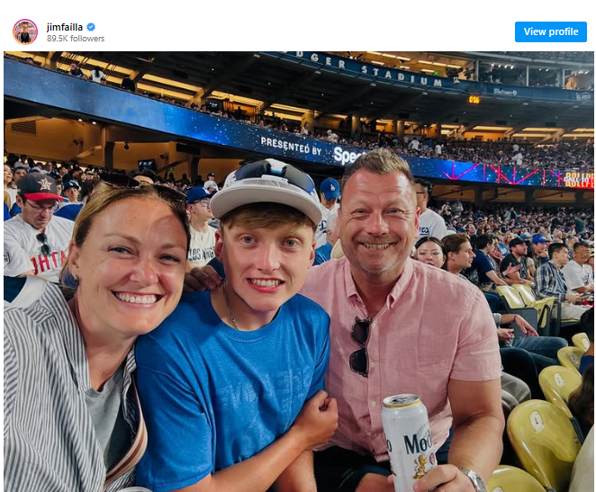Screen dimensions: 596x492
Task: Click the white cap on the boy
Action: (266, 190)
